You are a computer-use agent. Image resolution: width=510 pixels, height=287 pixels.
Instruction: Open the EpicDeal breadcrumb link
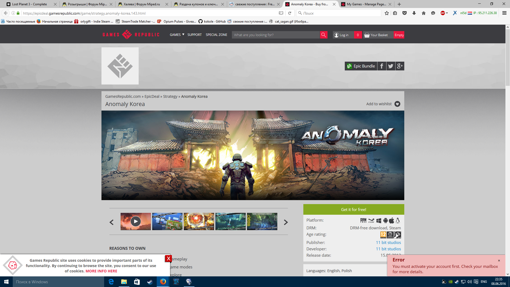coord(152,96)
